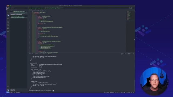Kill terminal with trash icon
This screenshot has width=173, height=97.
coord(130,54)
